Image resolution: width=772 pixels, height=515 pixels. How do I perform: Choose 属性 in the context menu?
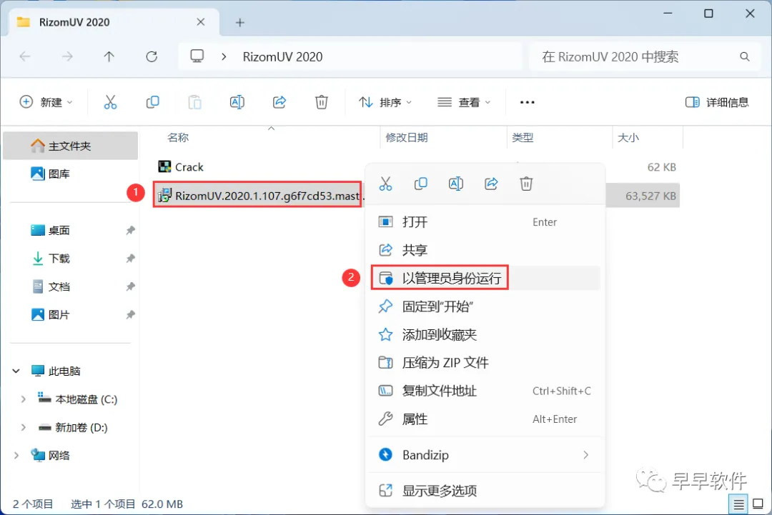(x=485, y=419)
